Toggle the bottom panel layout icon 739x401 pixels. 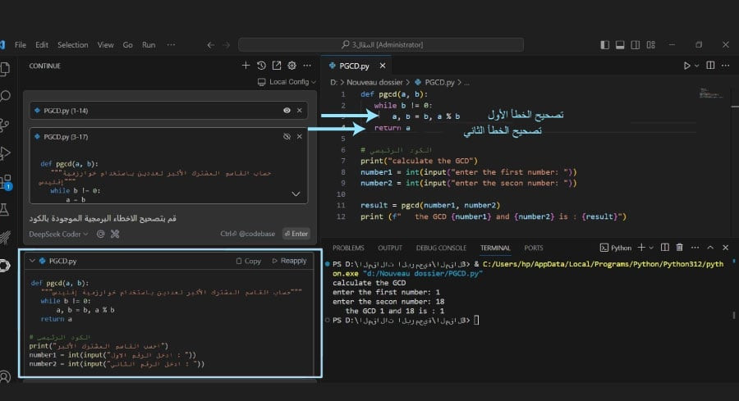620,45
